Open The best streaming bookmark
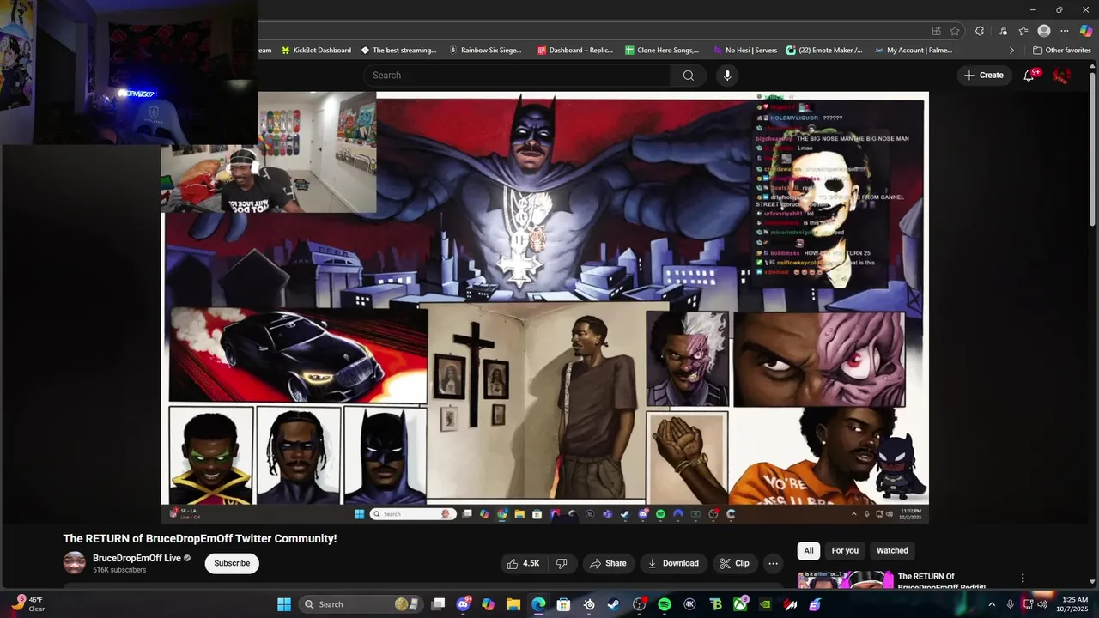The height and width of the screenshot is (618, 1099). click(398, 51)
